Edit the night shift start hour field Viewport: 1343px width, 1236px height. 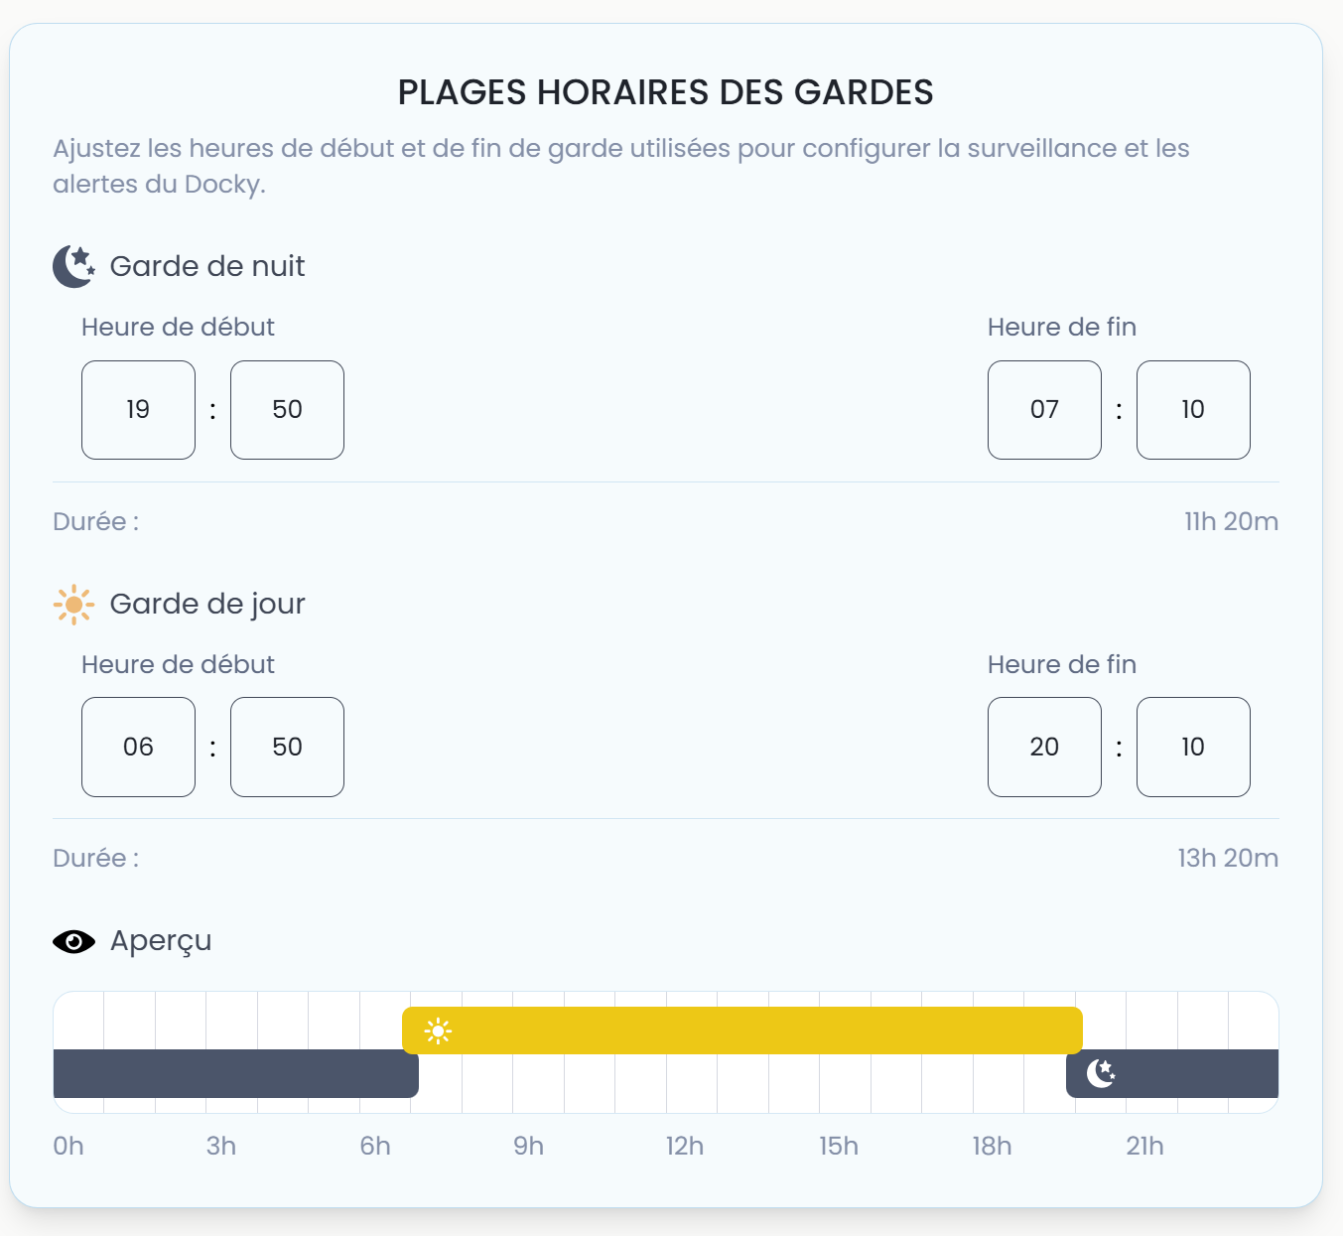click(138, 410)
